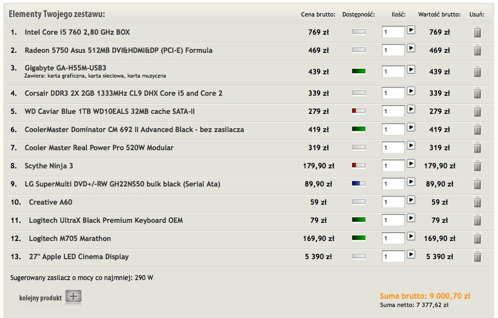Click quantity box for Corsair DDR3 memory
498x318 pixels.
tap(393, 93)
